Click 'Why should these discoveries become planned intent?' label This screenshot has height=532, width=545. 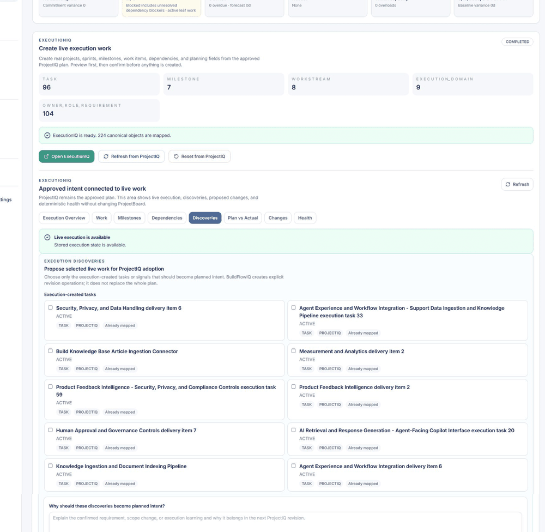pyautogui.click(x=107, y=506)
